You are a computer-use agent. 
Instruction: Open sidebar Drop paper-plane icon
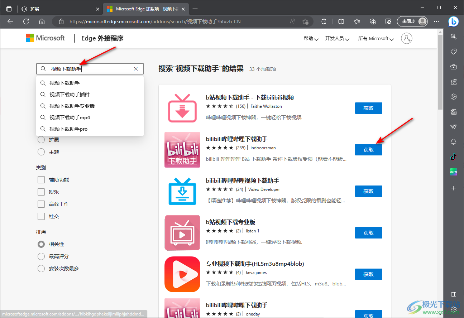point(454,127)
